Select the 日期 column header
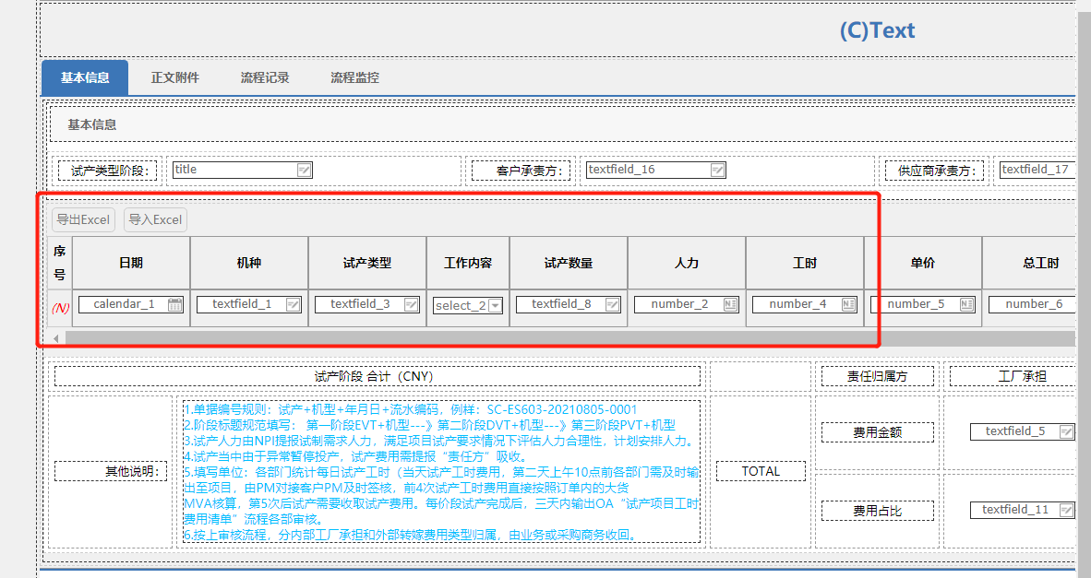This screenshot has height=578, width=1091. click(x=131, y=263)
